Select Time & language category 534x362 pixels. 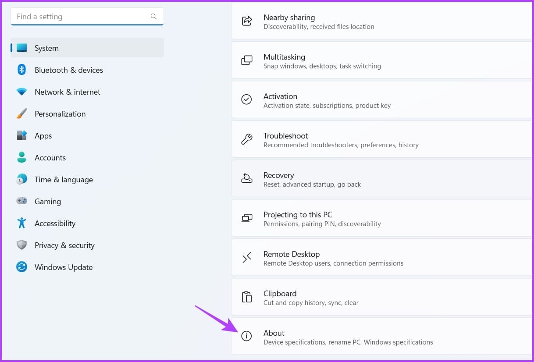(x=87, y=179)
